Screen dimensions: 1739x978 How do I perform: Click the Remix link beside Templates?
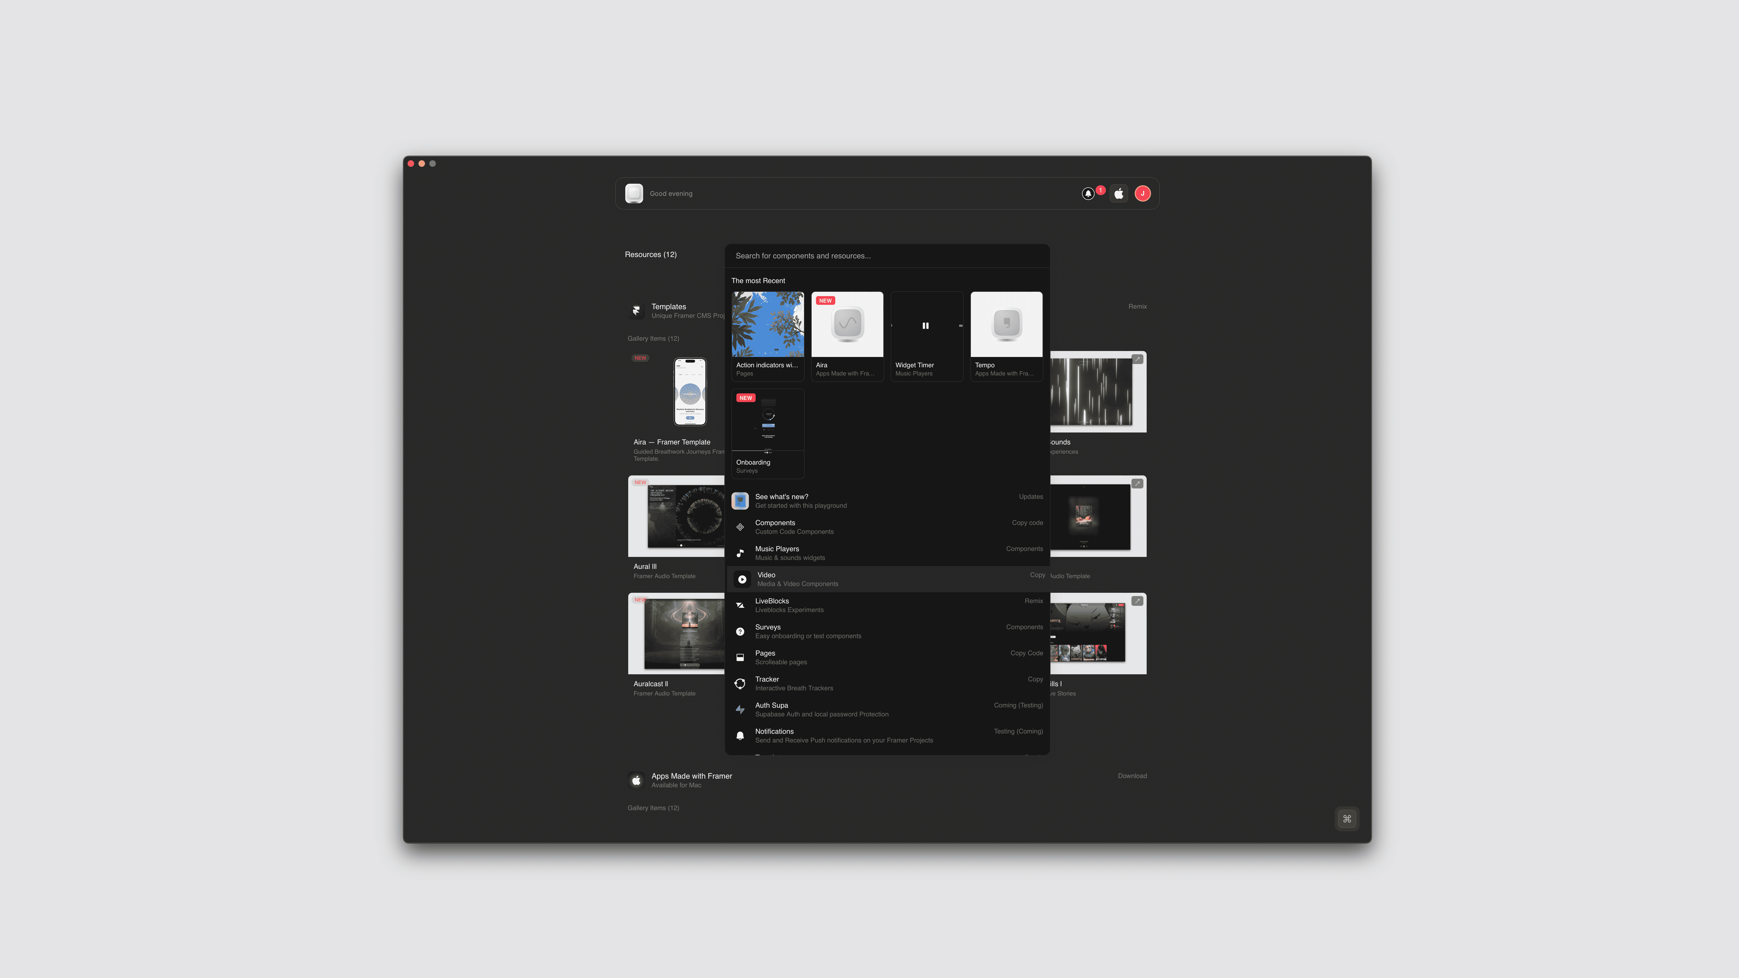coord(1137,306)
